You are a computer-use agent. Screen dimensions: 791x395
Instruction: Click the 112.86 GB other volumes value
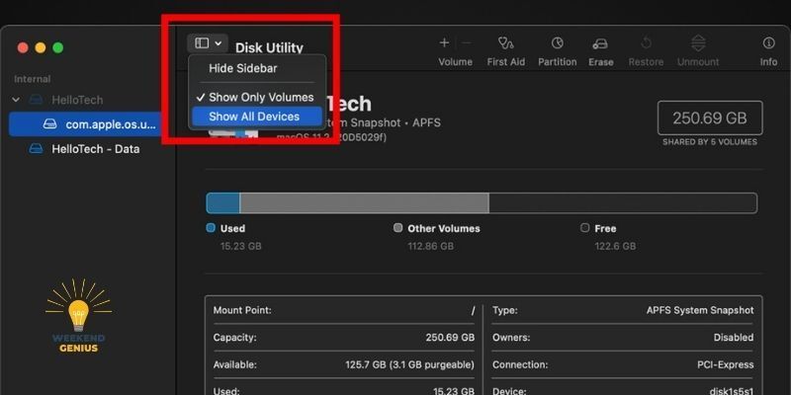(x=431, y=246)
